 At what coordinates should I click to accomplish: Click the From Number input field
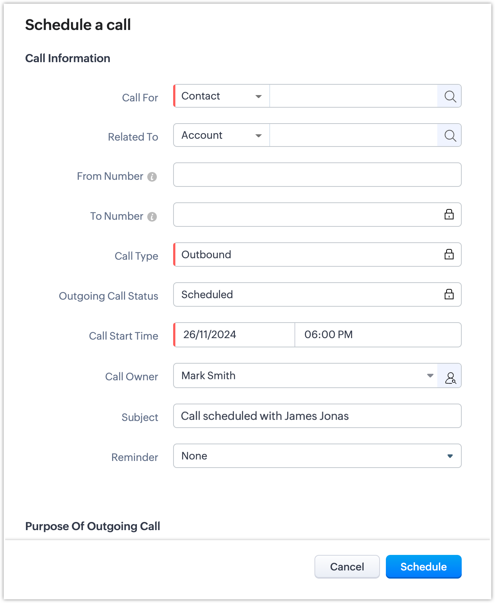click(x=317, y=175)
